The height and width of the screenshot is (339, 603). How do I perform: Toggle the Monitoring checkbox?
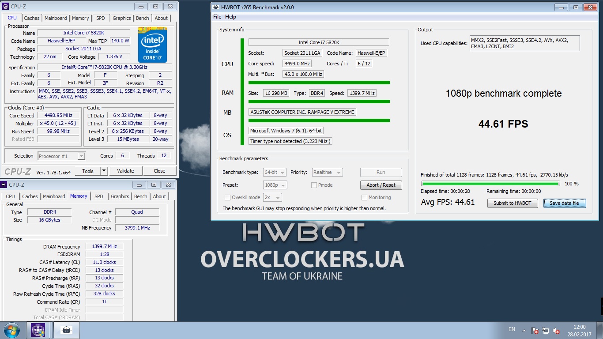(364, 197)
